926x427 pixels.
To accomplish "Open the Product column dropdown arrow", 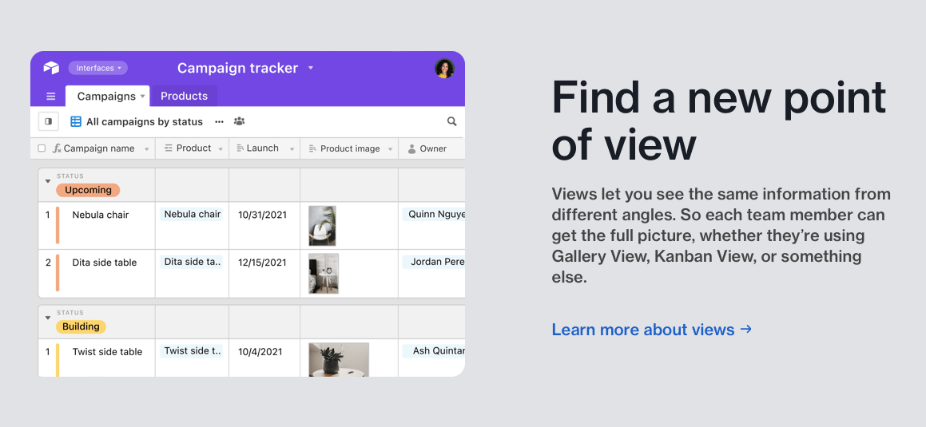I will tap(221, 149).
